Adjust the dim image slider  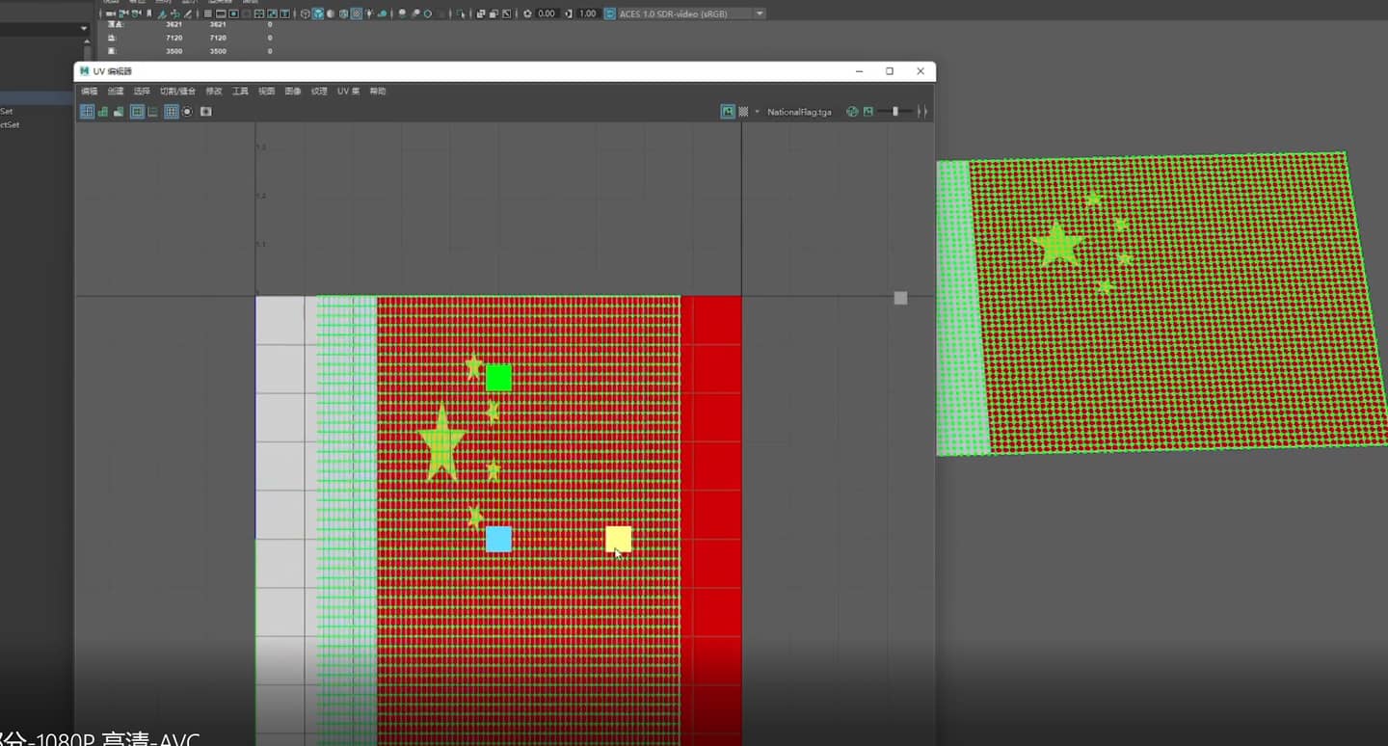(x=895, y=112)
